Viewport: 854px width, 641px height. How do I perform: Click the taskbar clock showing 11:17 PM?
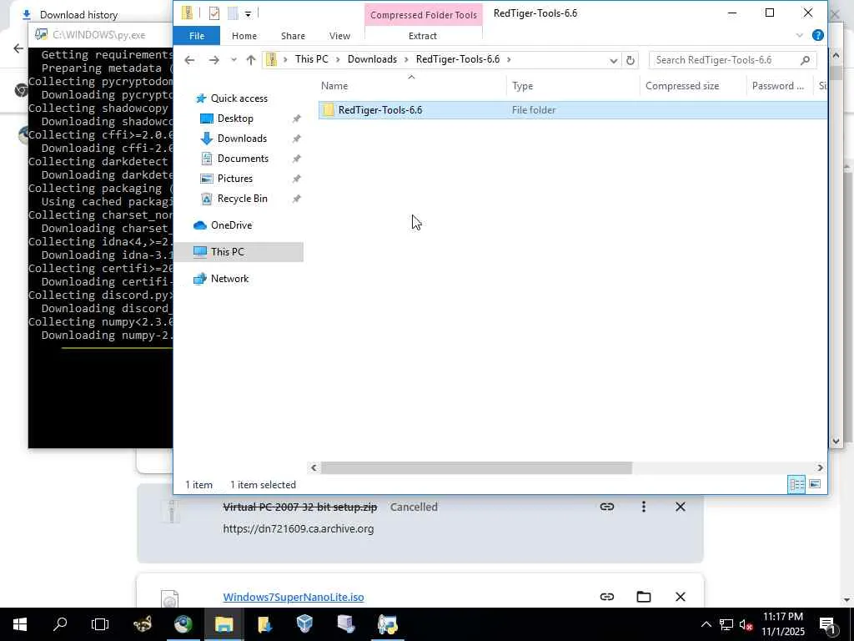(x=782, y=624)
